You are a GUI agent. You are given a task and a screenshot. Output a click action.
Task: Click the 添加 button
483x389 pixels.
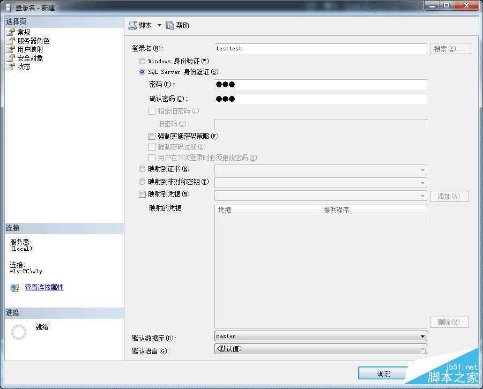449,196
